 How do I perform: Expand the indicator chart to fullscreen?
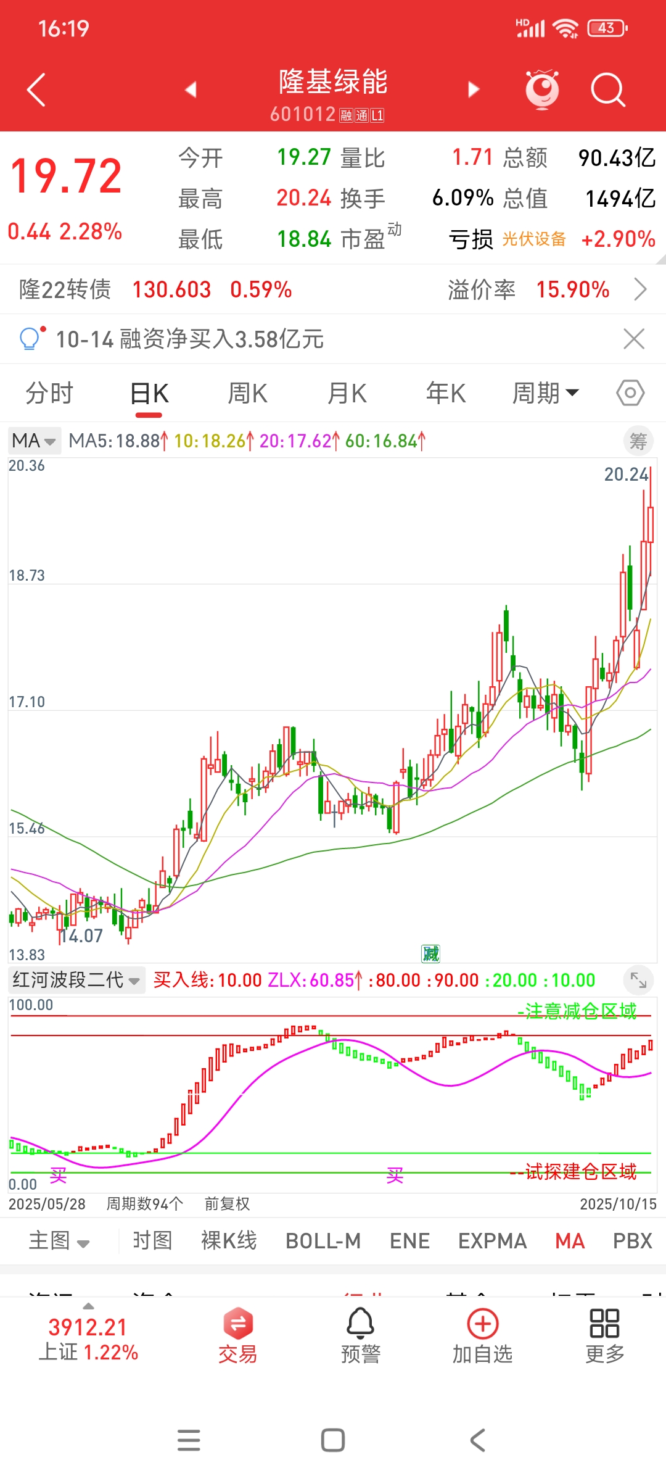[638, 980]
